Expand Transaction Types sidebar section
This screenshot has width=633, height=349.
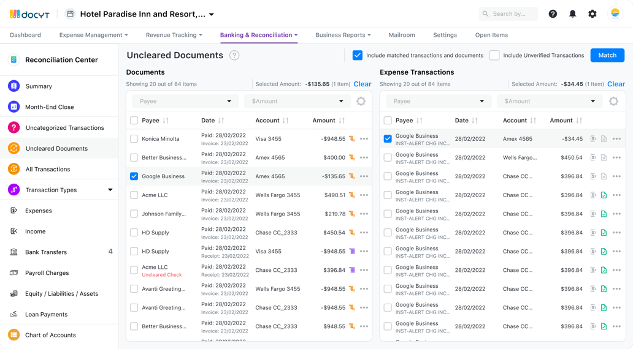point(110,190)
